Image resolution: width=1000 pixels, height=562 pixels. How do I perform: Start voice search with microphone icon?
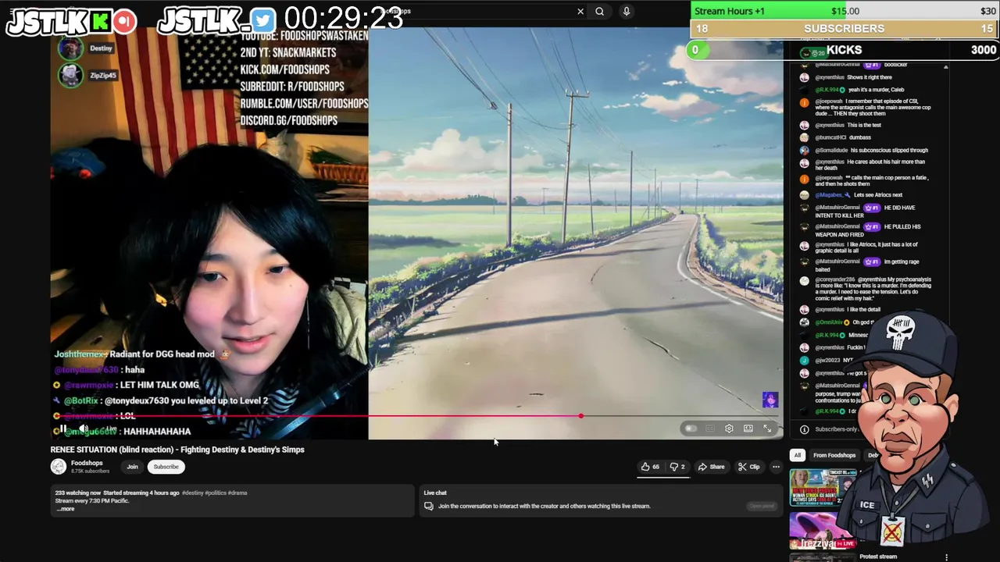(626, 11)
